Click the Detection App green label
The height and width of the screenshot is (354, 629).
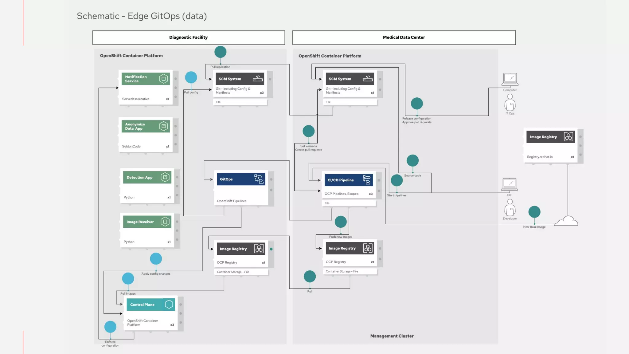point(140,177)
